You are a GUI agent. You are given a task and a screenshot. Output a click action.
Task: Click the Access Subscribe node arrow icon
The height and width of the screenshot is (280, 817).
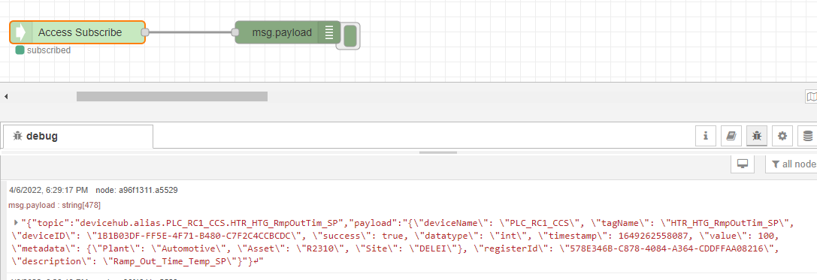pyautogui.click(x=21, y=32)
